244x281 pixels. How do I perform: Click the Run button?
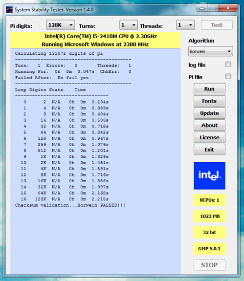(x=209, y=89)
